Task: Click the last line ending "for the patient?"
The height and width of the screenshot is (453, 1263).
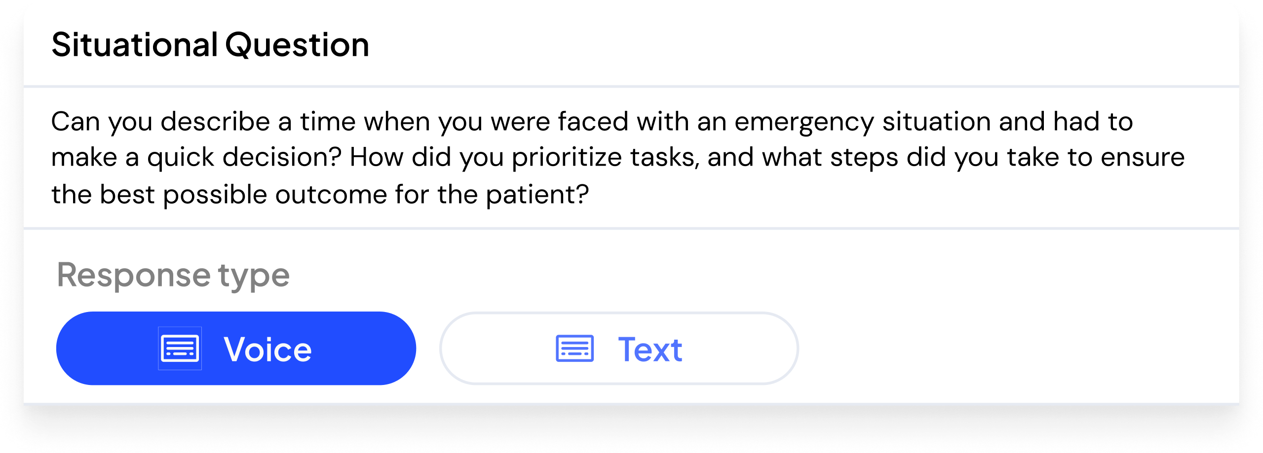Action: click(x=320, y=195)
